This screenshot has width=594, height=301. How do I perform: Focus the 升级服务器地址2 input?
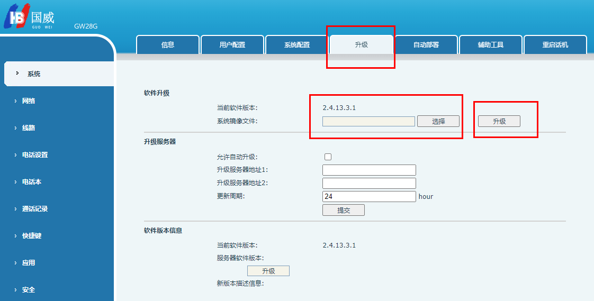[x=370, y=183]
